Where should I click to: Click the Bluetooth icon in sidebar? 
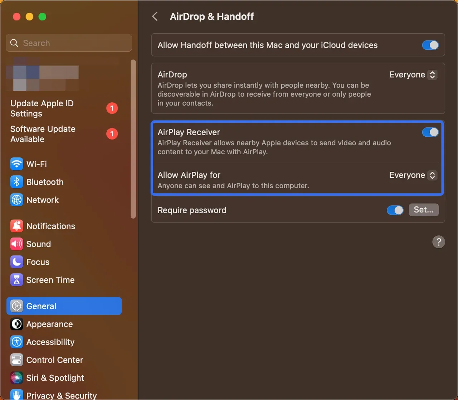(16, 182)
